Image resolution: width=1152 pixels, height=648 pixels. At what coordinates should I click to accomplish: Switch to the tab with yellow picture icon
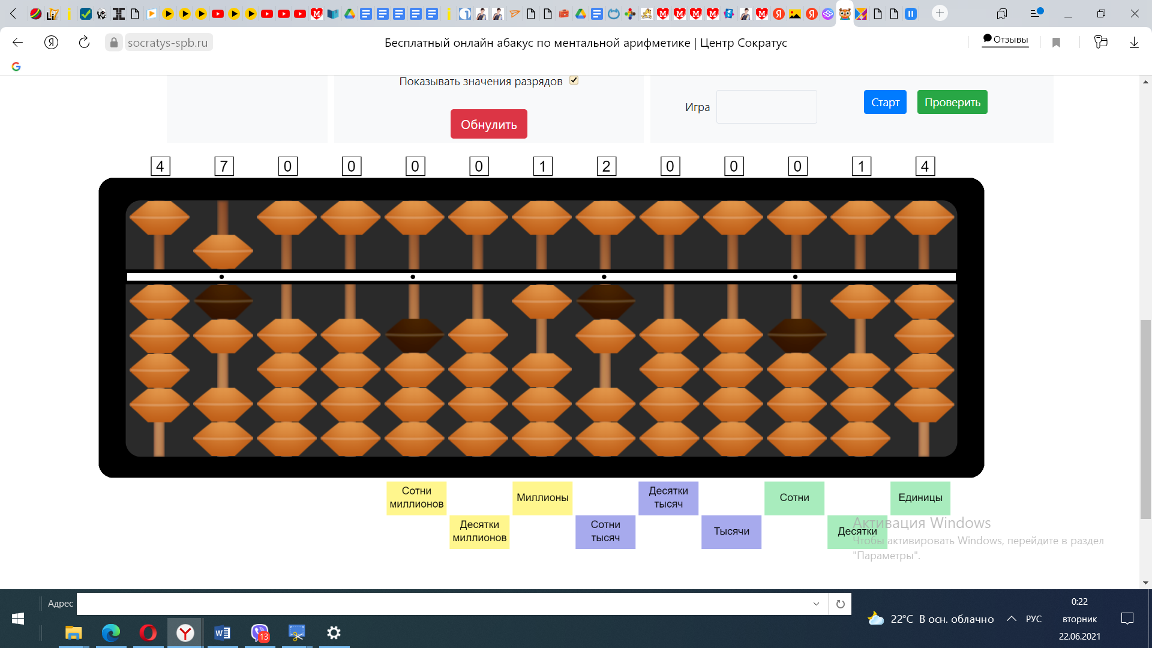pyautogui.click(x=795, y=14)
